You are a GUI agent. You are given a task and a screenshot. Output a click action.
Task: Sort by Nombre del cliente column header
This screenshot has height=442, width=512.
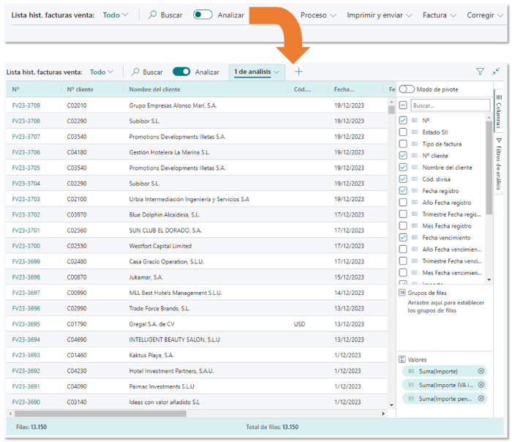206,89
